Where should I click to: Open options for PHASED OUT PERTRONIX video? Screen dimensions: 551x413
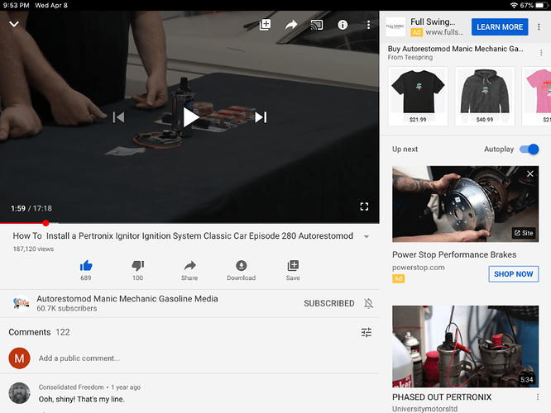[538, 396]
